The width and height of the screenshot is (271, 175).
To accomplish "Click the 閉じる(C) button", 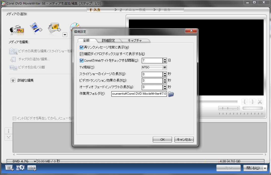I will [x=253, y=168].
